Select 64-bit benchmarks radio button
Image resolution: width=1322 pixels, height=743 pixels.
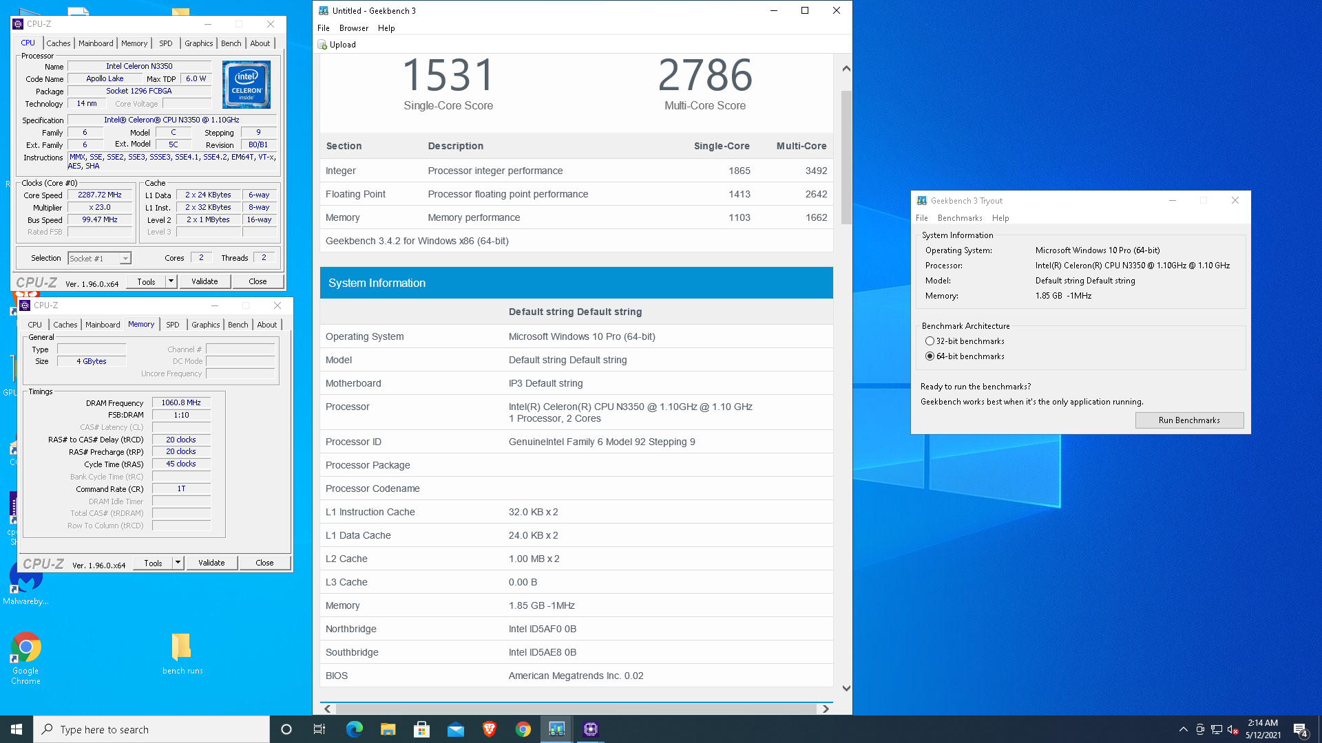tap(930, 356)
